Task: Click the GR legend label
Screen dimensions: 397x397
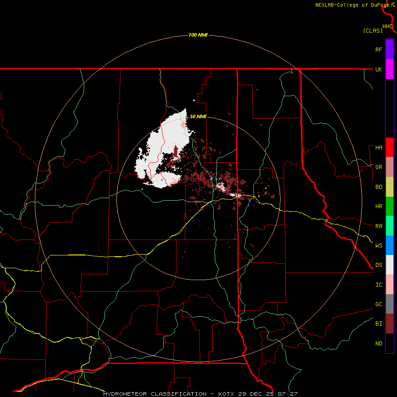Action: point(378,167)
